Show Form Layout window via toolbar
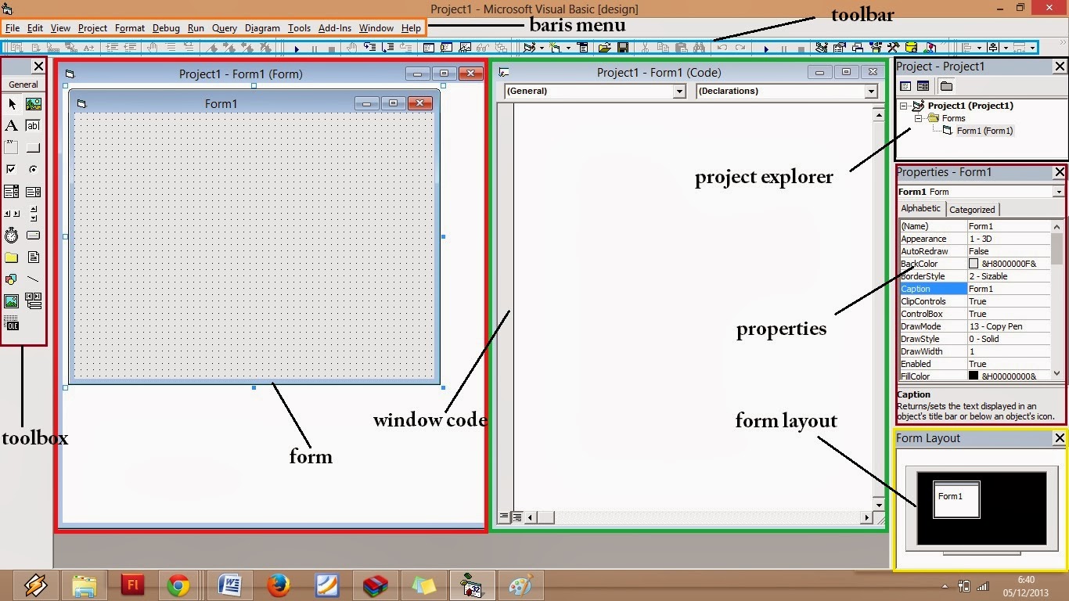 857,48
